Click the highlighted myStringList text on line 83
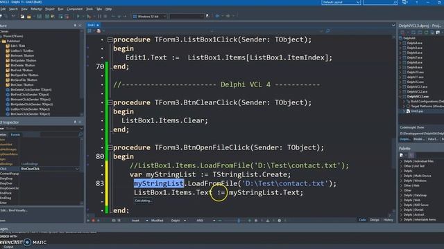444x249 pixels. (159, 183)
